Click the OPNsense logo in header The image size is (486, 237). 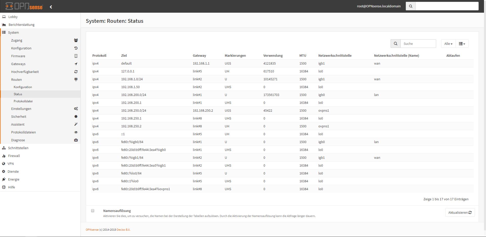(x=24, y=6)
